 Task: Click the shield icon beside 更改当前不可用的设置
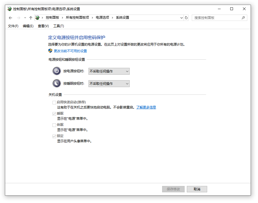(x=50, y=51)
